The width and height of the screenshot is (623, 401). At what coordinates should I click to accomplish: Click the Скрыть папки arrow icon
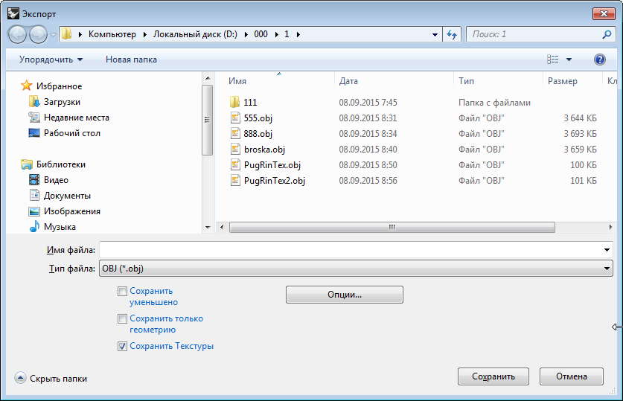click(x=20, y=378)
